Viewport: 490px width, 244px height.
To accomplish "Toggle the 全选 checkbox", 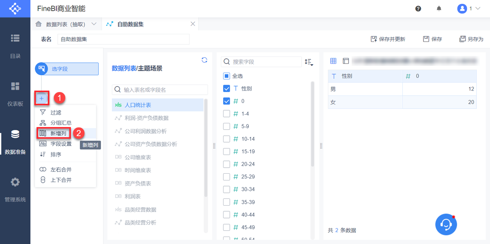I will 227,76.
